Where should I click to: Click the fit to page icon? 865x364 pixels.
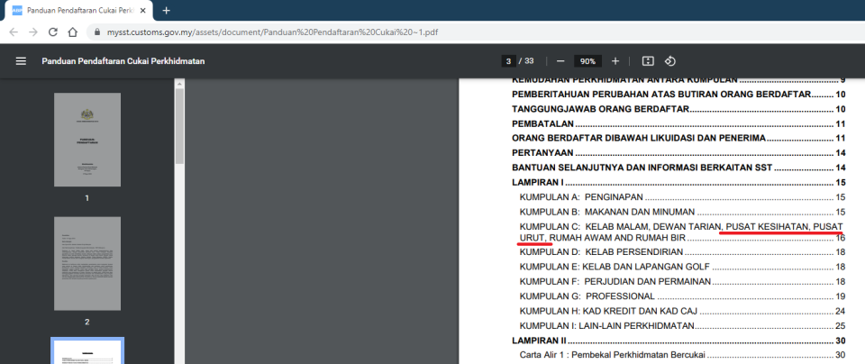[648, 61]
